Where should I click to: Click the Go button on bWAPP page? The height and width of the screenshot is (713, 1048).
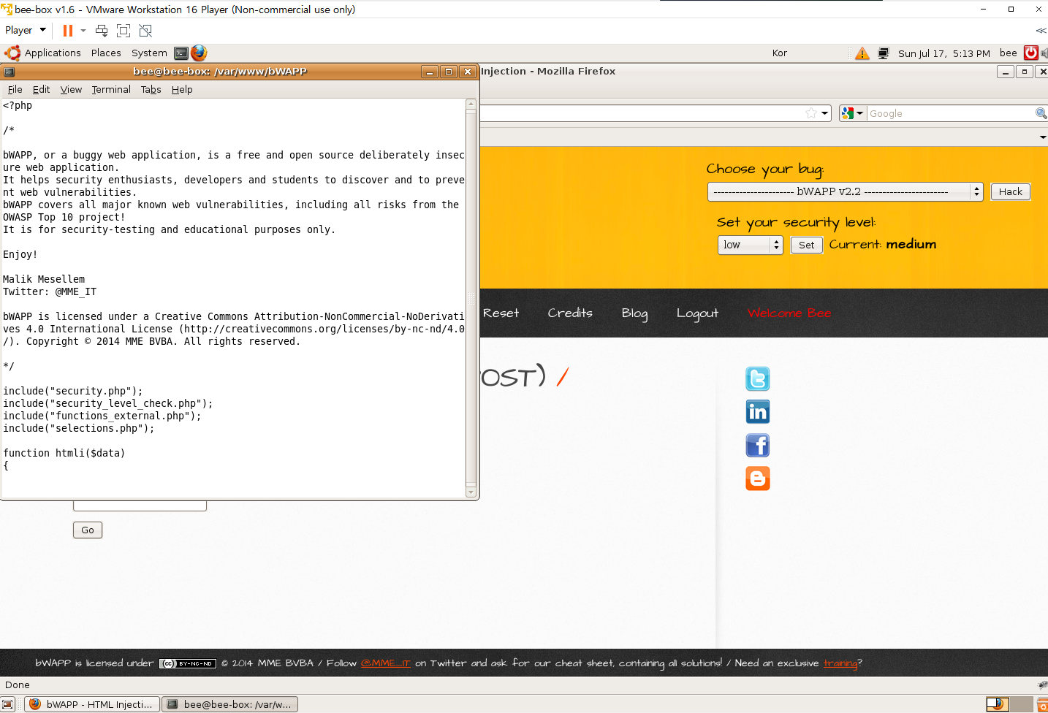[88, 530]
